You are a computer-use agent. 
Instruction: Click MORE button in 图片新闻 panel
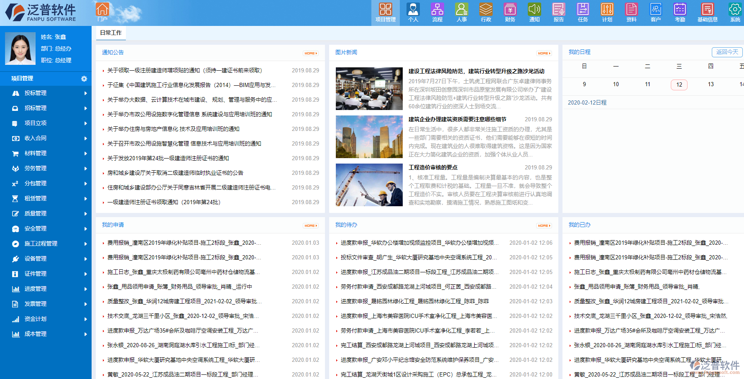pos(544,53)
